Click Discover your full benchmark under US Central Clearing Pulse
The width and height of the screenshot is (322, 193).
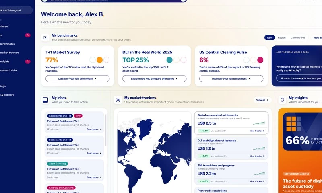pos(231,78)
